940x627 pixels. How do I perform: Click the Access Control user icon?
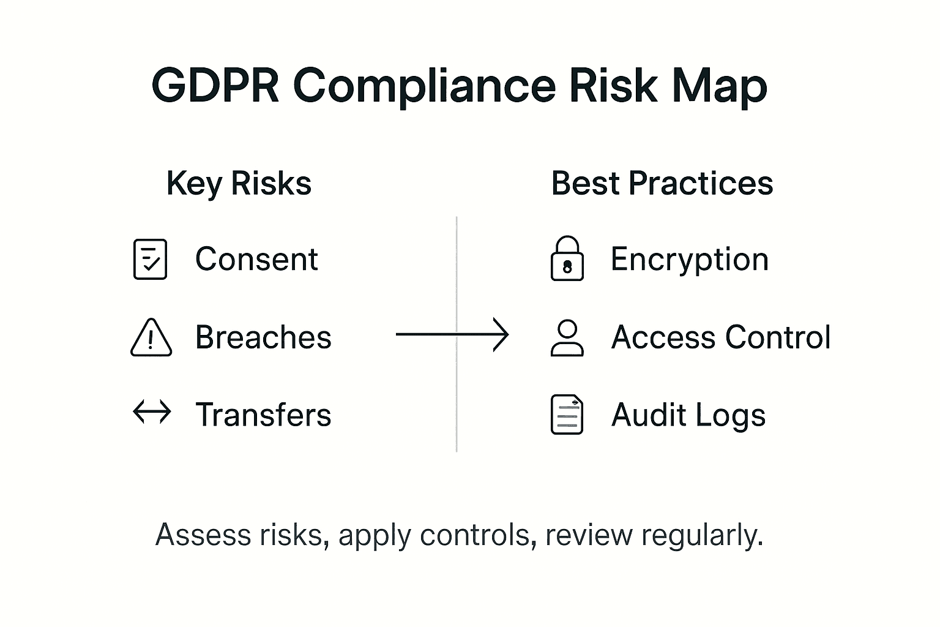pyautogui.click(x=567, y=337)
